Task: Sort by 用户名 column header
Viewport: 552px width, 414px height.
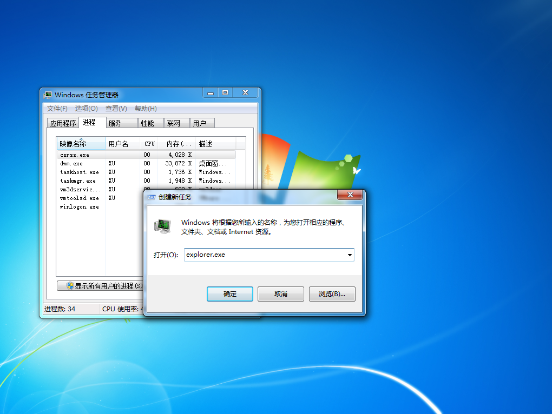Action: coord(122,144)
